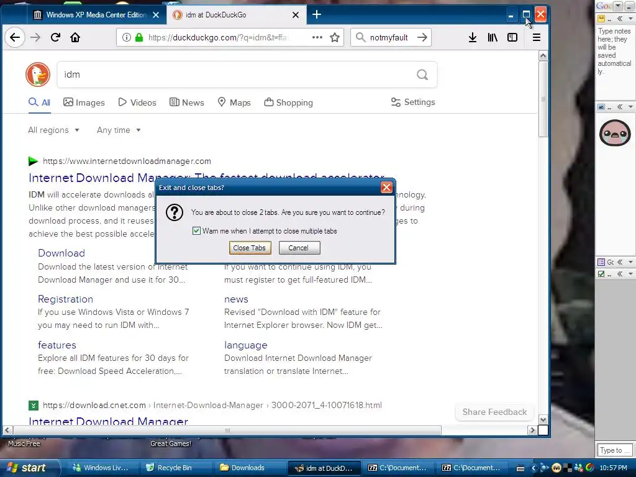Click the question mark dialog icon

[175, 212]
